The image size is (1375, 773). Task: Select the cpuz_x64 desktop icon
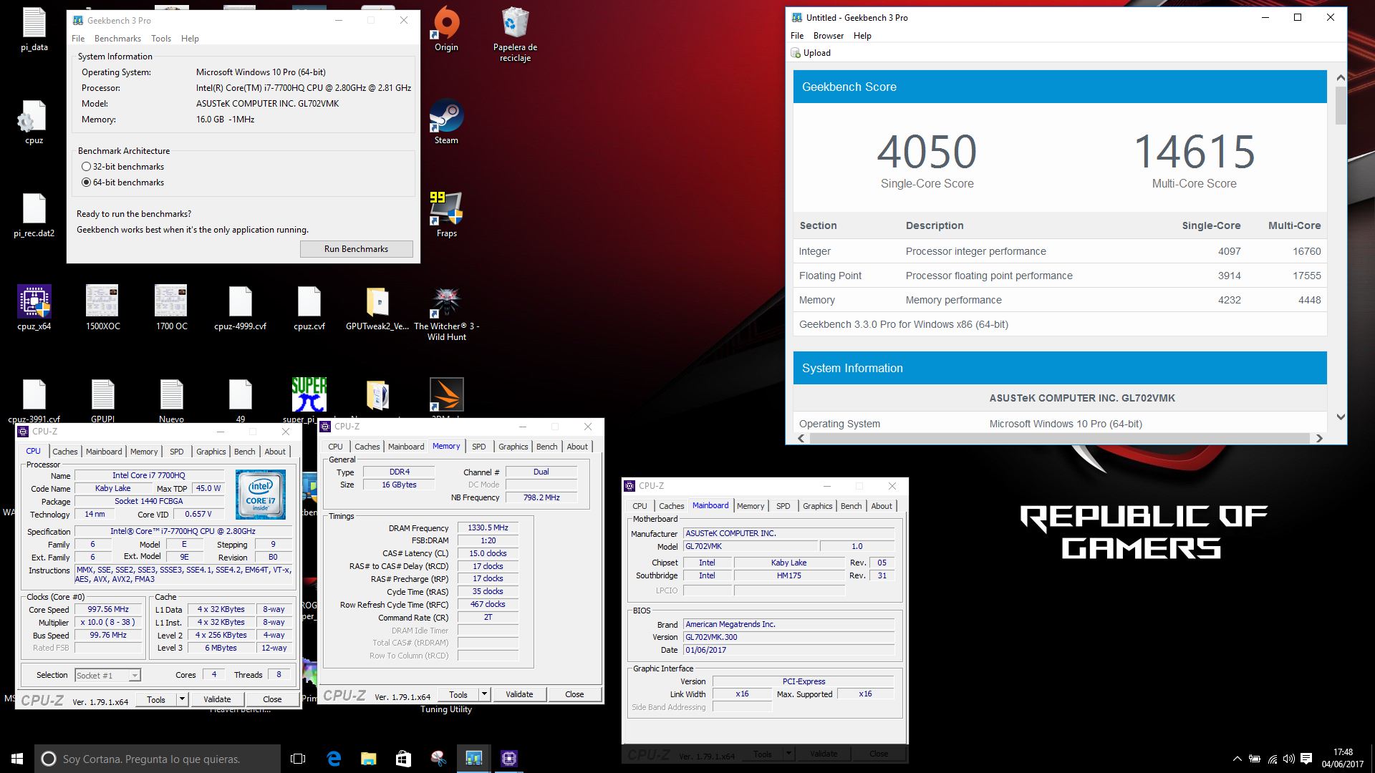point(34,307)
